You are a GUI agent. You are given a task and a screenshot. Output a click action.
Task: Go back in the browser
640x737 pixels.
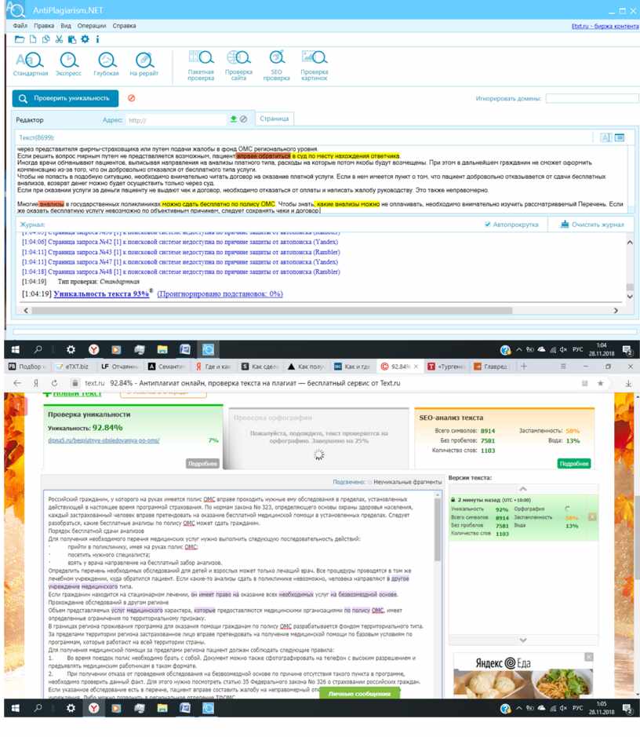tap(17, 383)
